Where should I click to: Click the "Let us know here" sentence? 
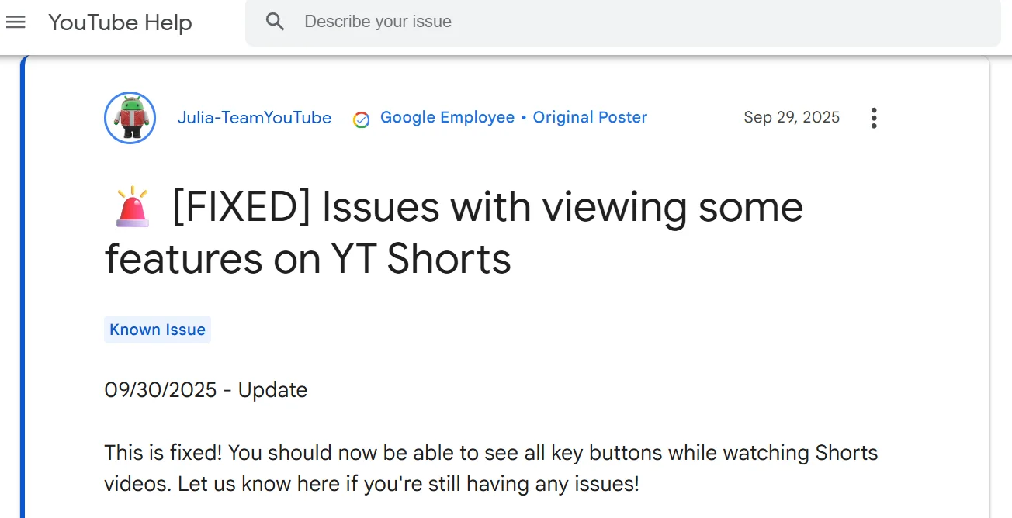point(259,485)
